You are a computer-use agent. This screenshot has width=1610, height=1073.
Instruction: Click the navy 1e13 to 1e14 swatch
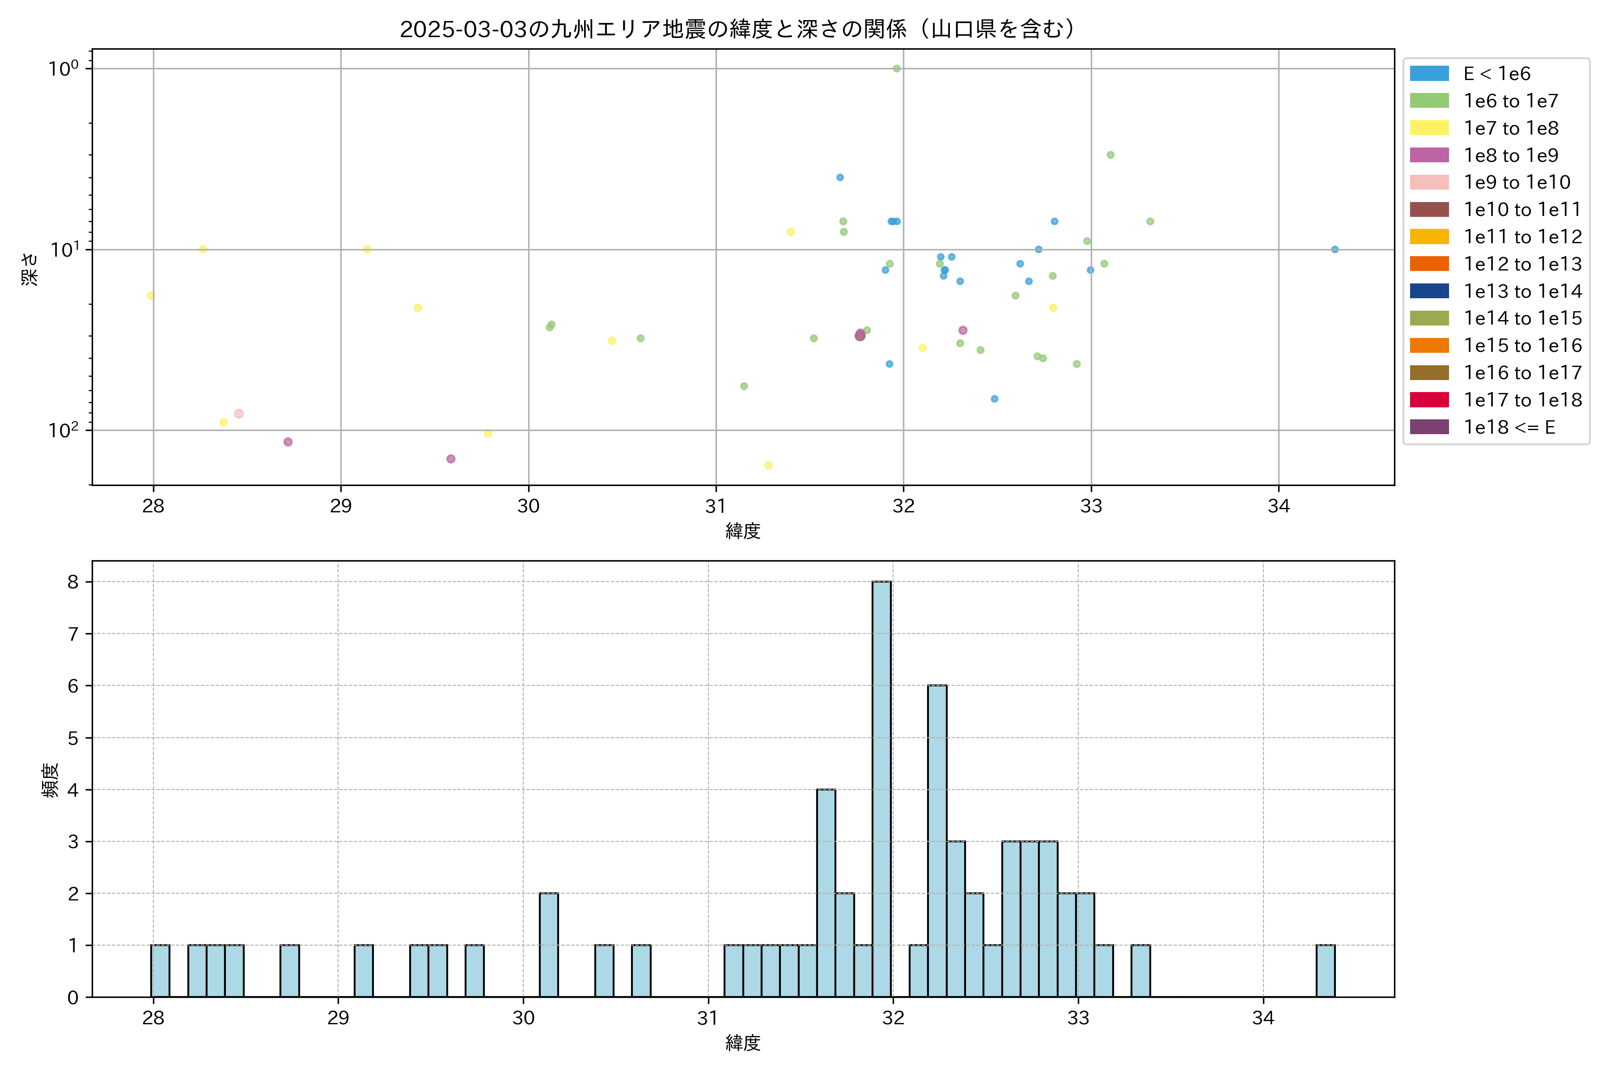(x=1428, y=291)
